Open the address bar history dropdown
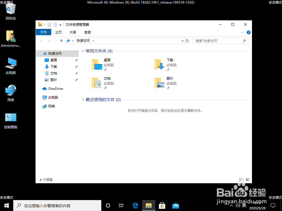Screen dimensions: 282x211 tap(182, 41)
